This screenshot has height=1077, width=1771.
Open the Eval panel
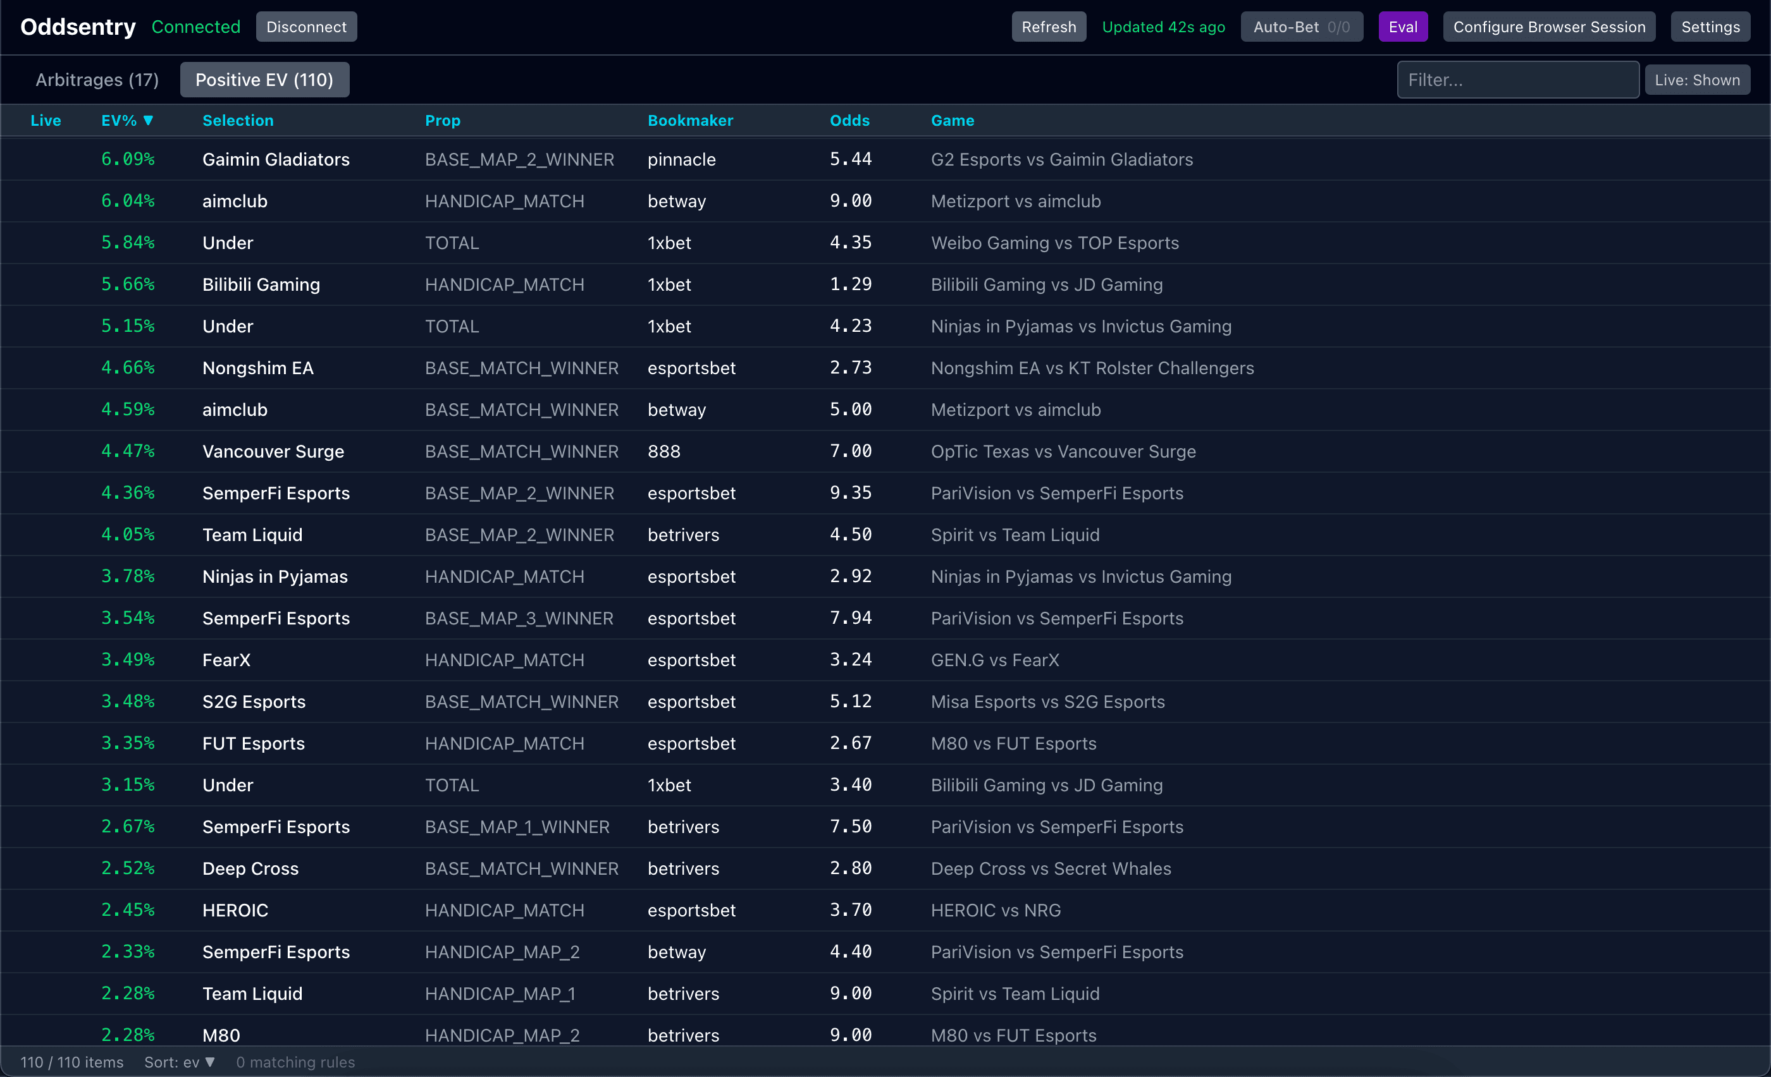pyautogui.click(x=1402, y=27)
